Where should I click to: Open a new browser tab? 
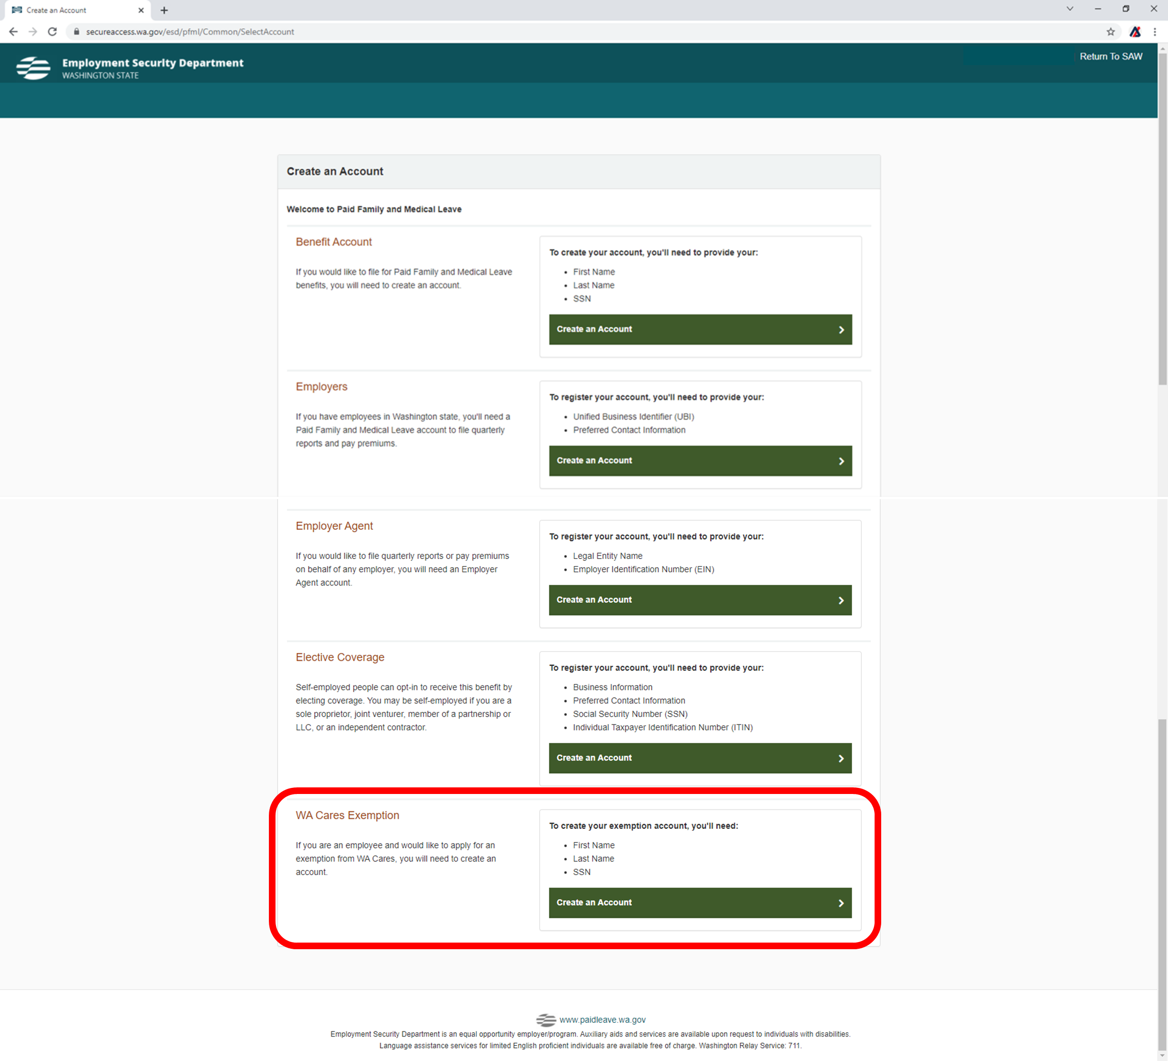164,10
